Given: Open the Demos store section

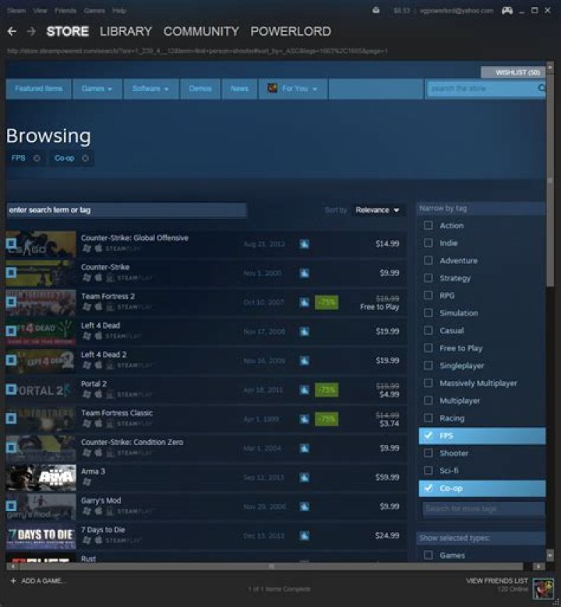Looking at the screenshot, I should [200, 89].
